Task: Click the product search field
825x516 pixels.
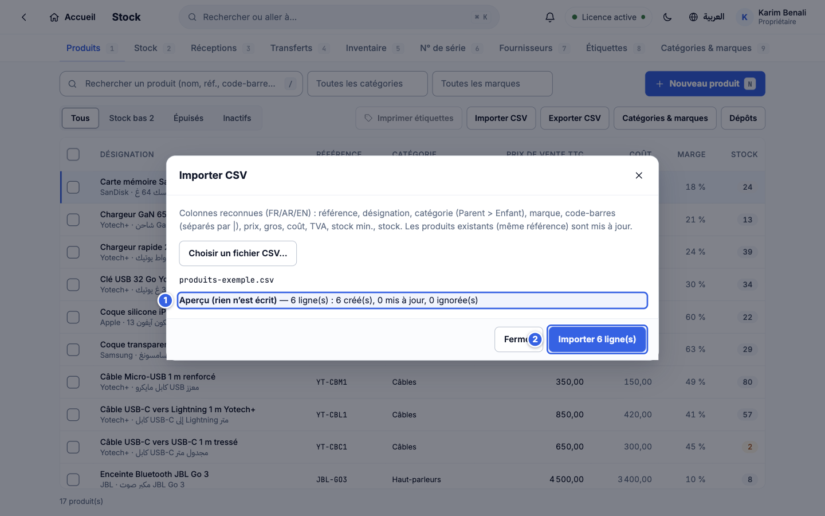Action: point(181,84)
